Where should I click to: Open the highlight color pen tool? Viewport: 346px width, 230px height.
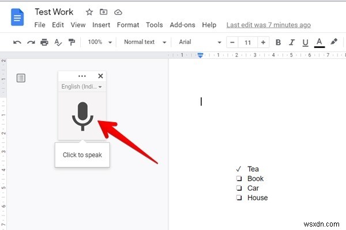tap(334, 42)
